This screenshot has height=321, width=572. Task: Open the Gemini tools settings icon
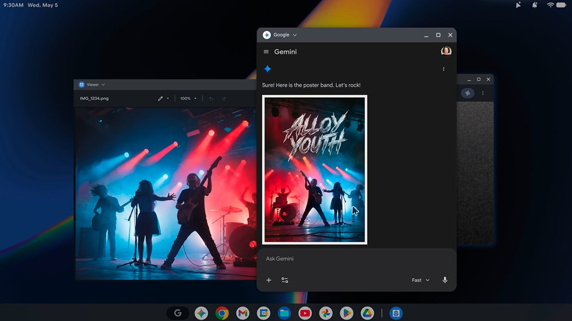(x=285, y=280)
